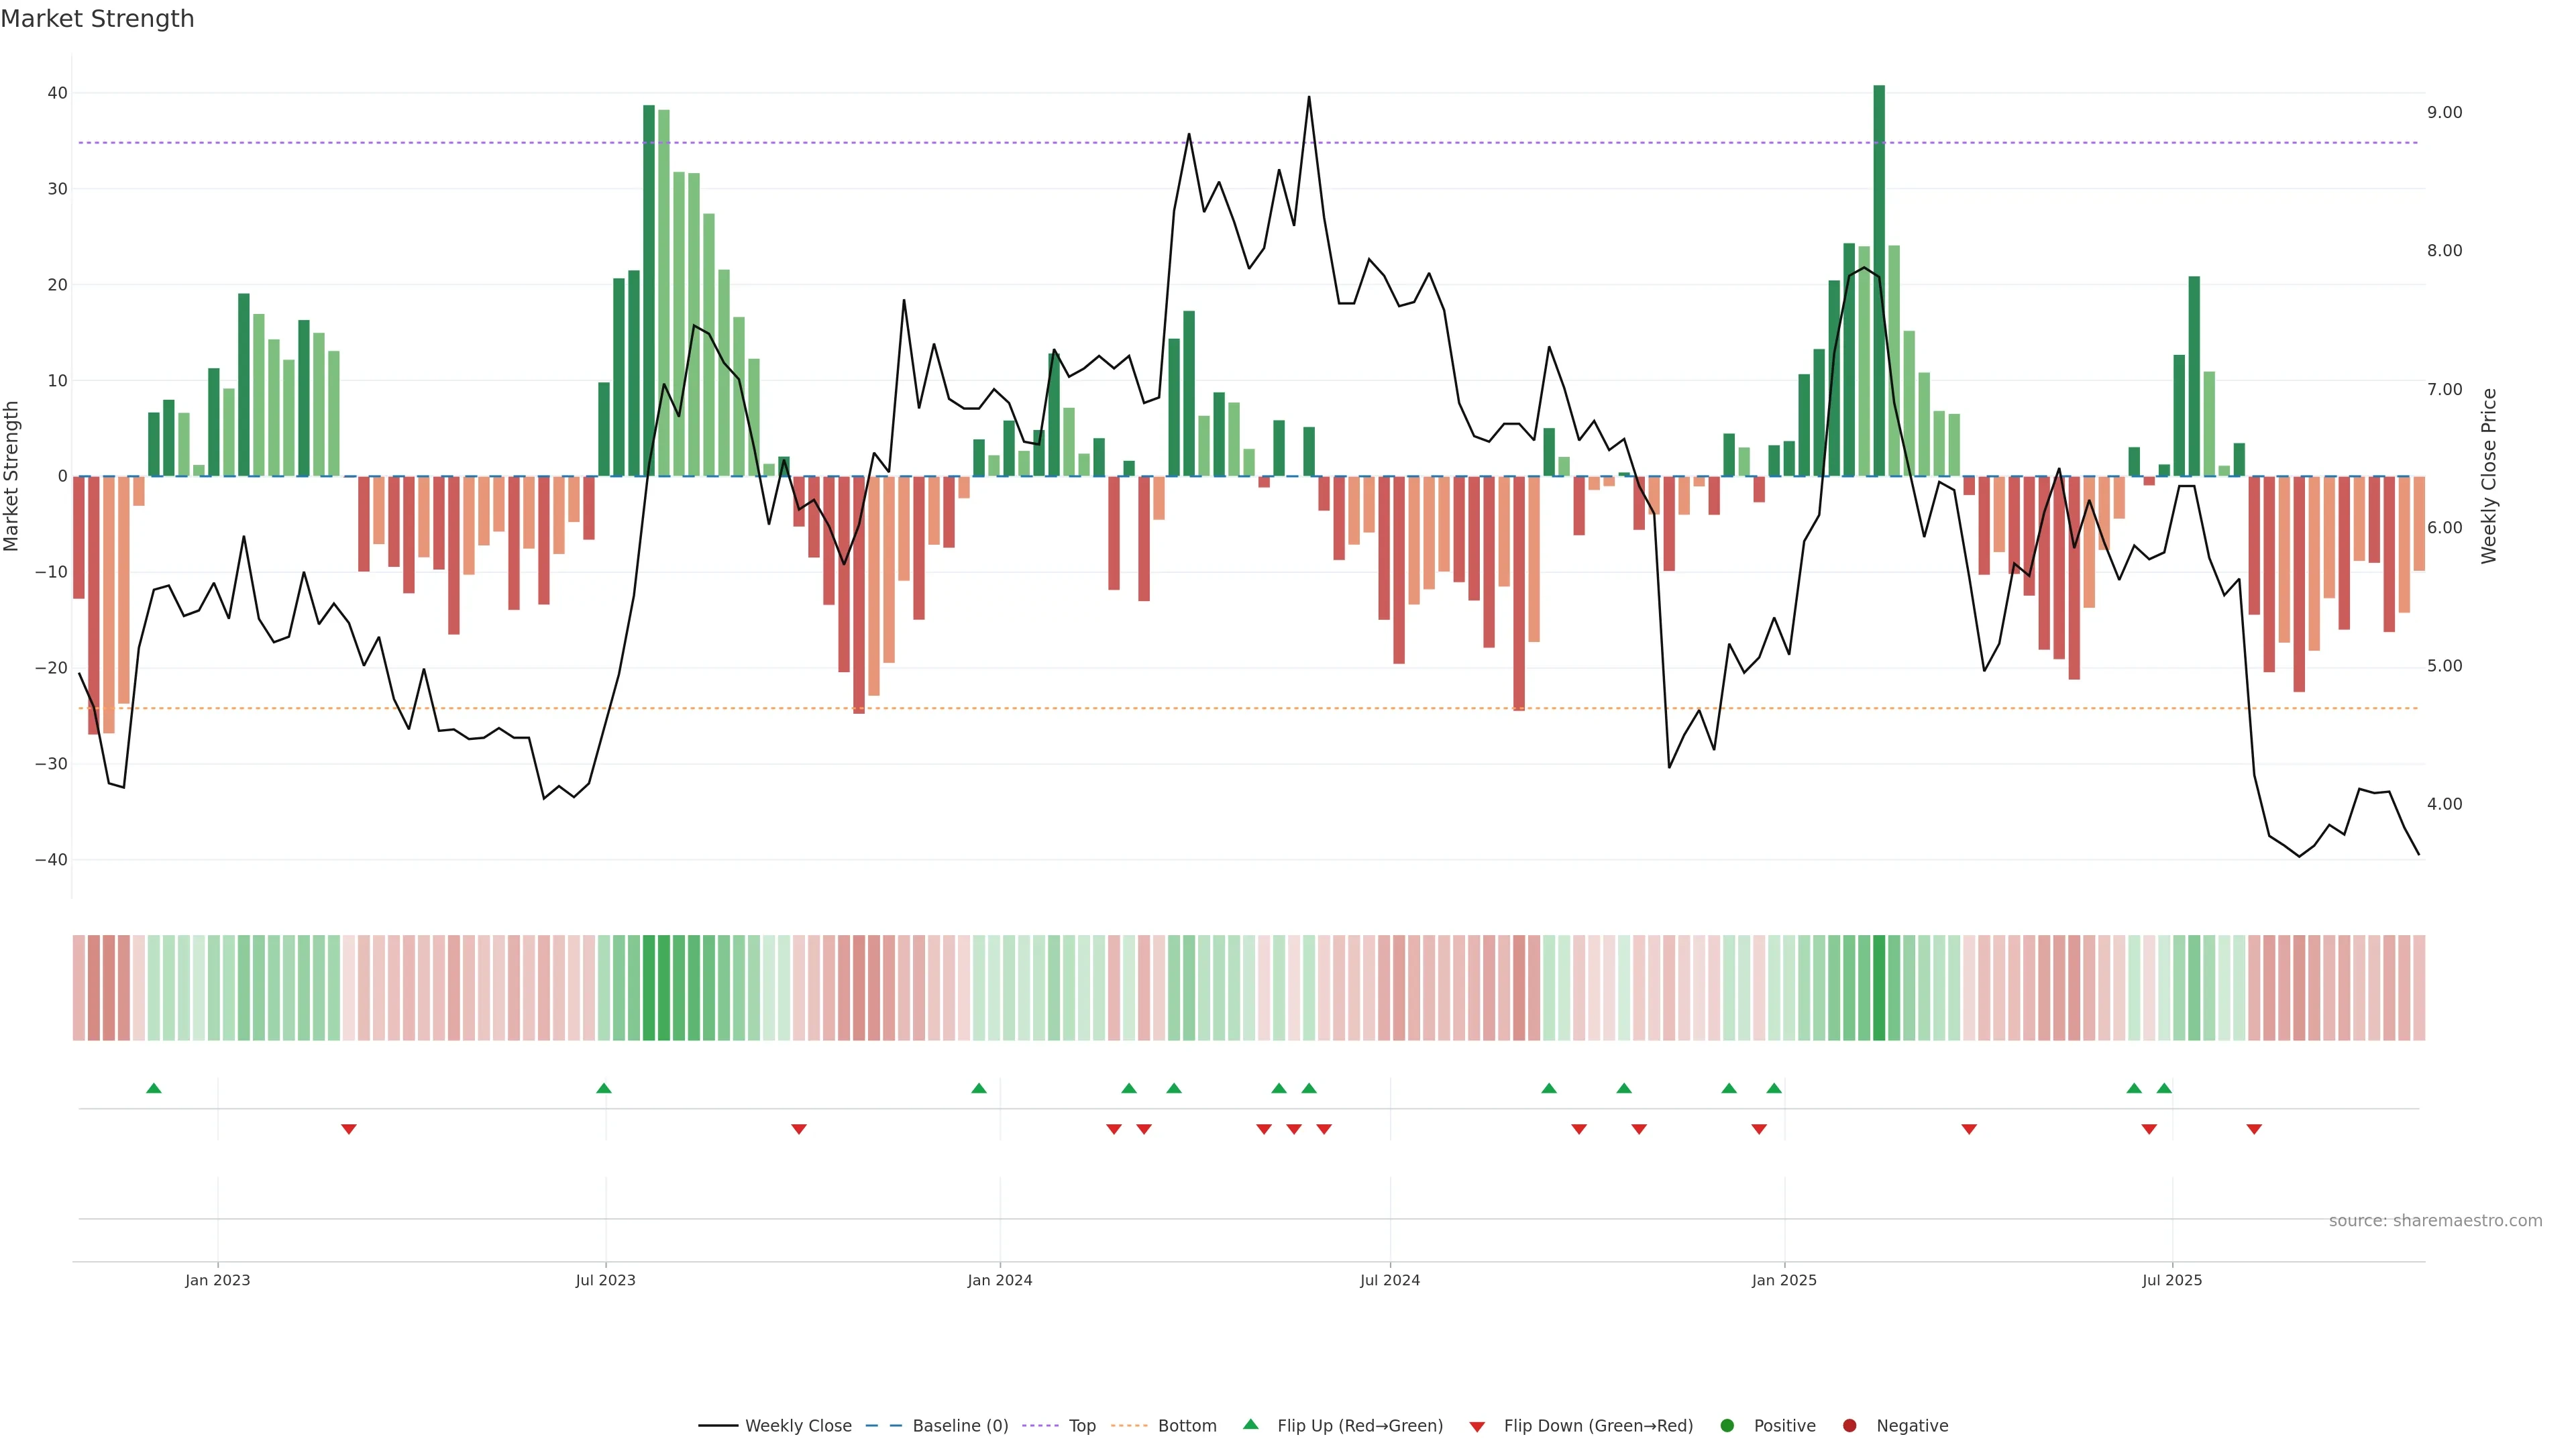Click the red flip-down triangle between Jul 2023 and Jan 2024

799,1129
